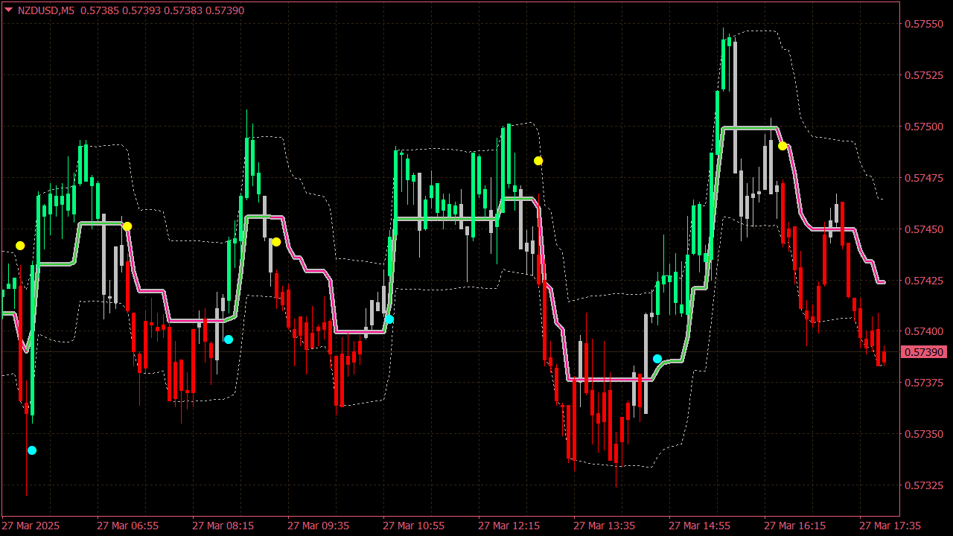The height and width of the screenshot is (536, 953).
Task: Click the cyan dot above the 10:55 label
Action: (389, 319)
